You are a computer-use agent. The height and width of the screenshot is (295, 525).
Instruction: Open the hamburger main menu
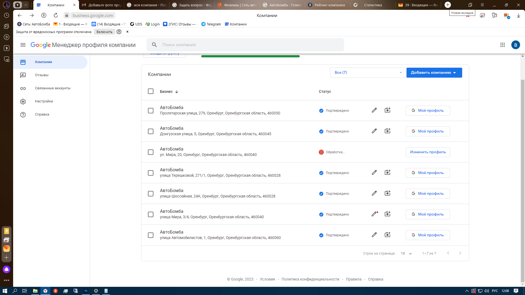[x=23, y=45]
